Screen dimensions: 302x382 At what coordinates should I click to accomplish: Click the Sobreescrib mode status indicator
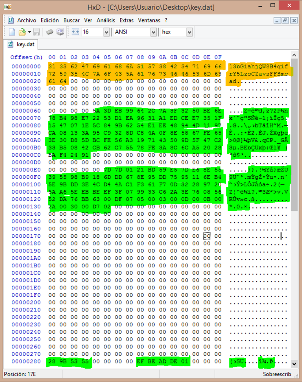tap(277, 374)
